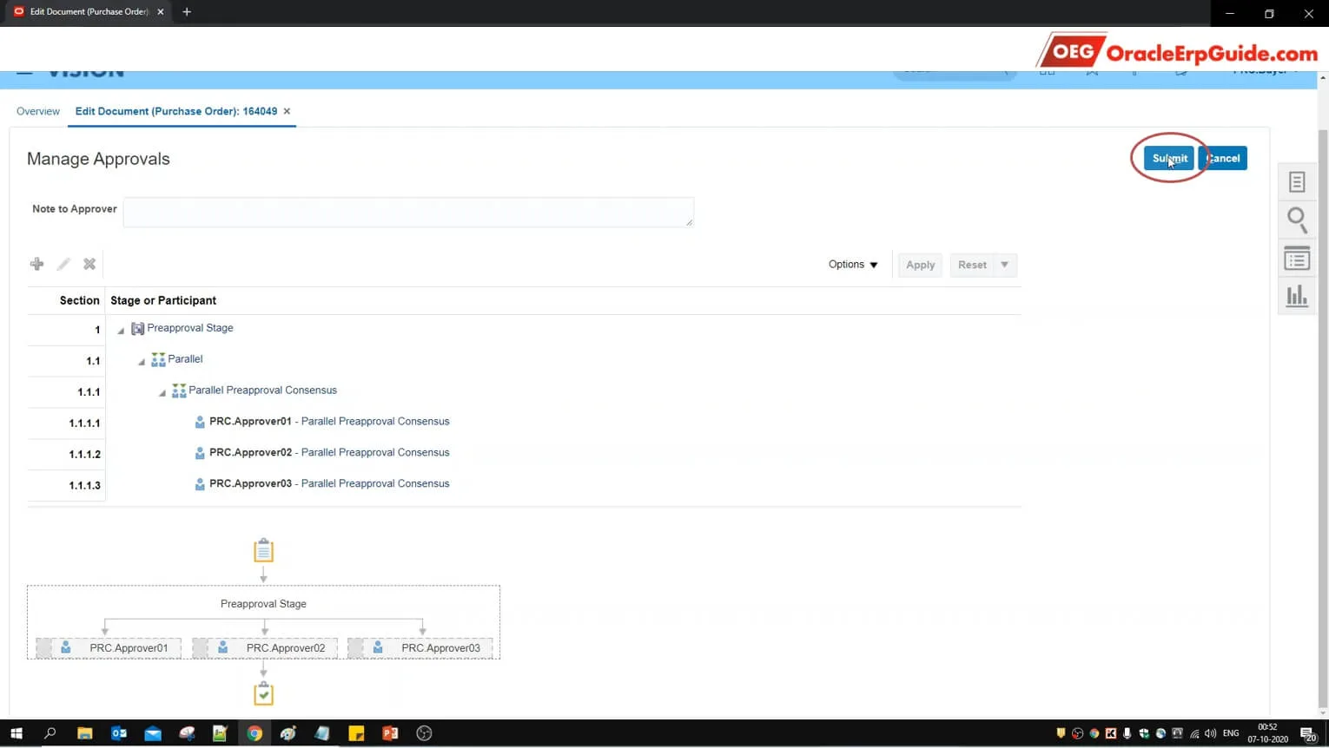
Task: Click the user icon beside PRC.Approver03 in tree
Action: [200, 484]
